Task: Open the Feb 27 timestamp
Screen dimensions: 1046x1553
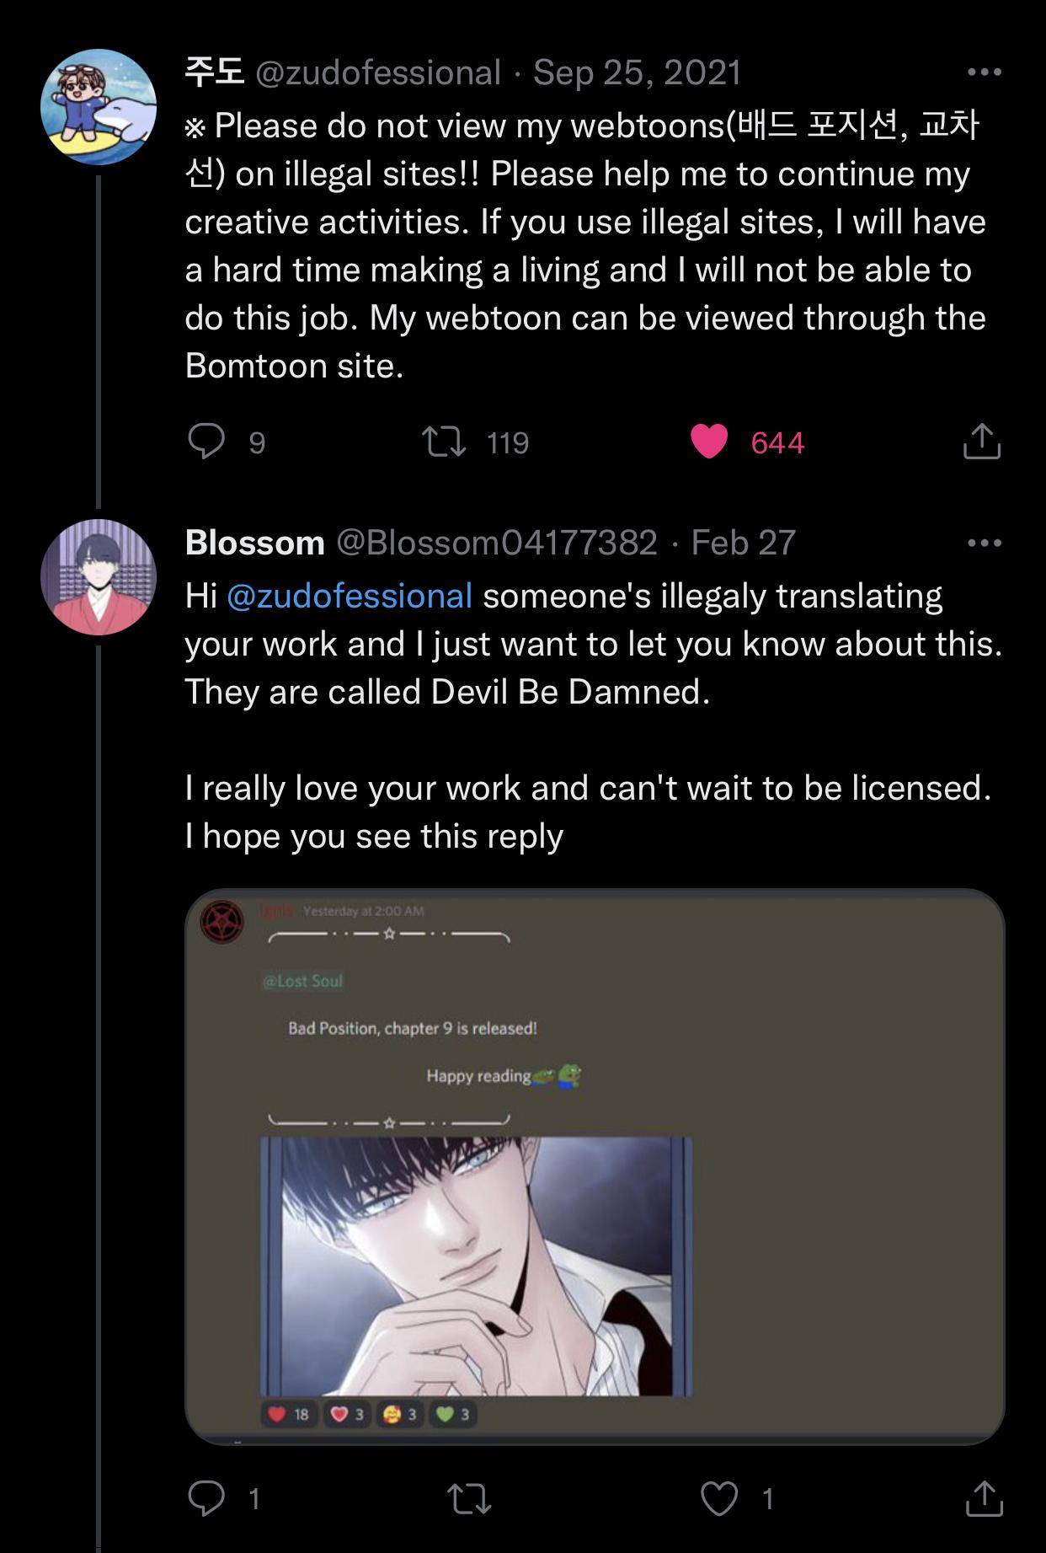Action: (x=743, y=543)
